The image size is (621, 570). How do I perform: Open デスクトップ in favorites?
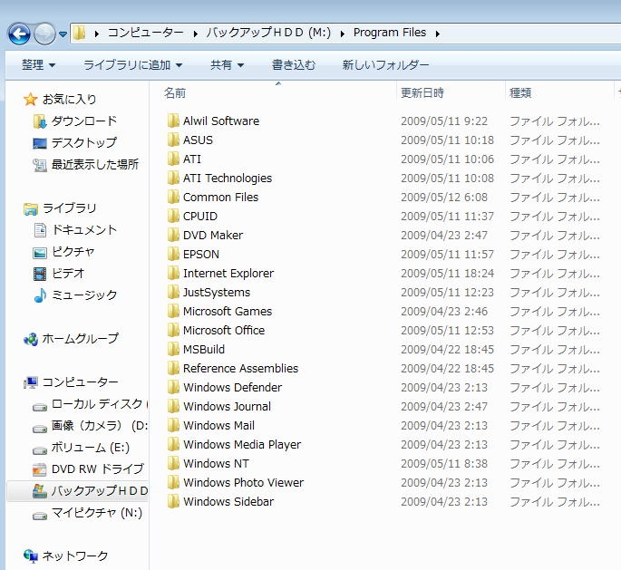[x=84, y=142]
